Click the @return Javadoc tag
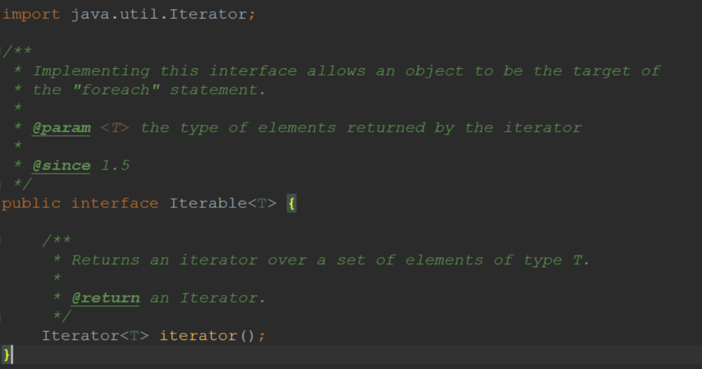702x369 pixels. (x=105, y=298)
